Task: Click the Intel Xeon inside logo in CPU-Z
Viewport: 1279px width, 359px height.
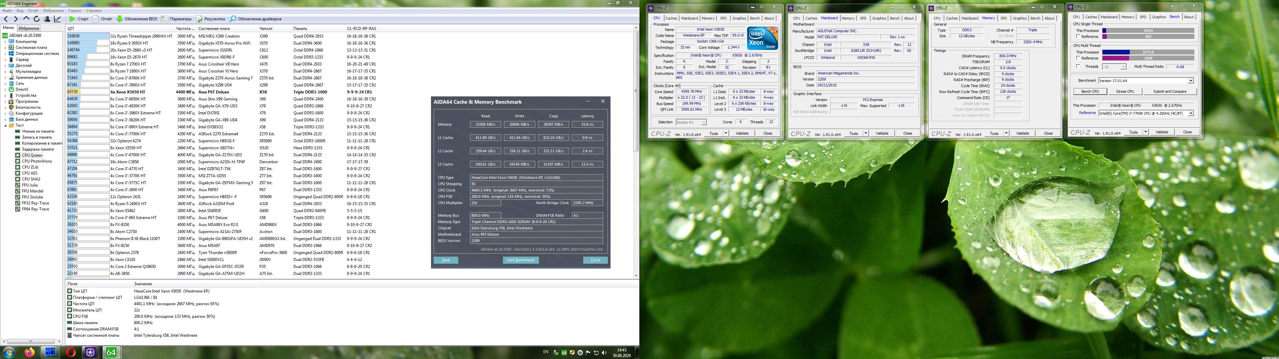Action: pyautogui.click(x=762, y=39)
